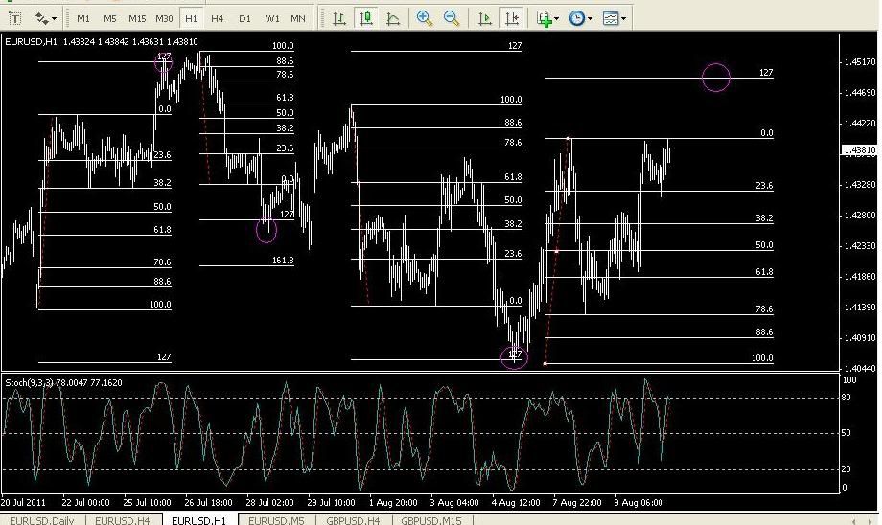Zoom in on the chart
The width and height of the screenshot is (882, 525).
click(x=425, y=18)
